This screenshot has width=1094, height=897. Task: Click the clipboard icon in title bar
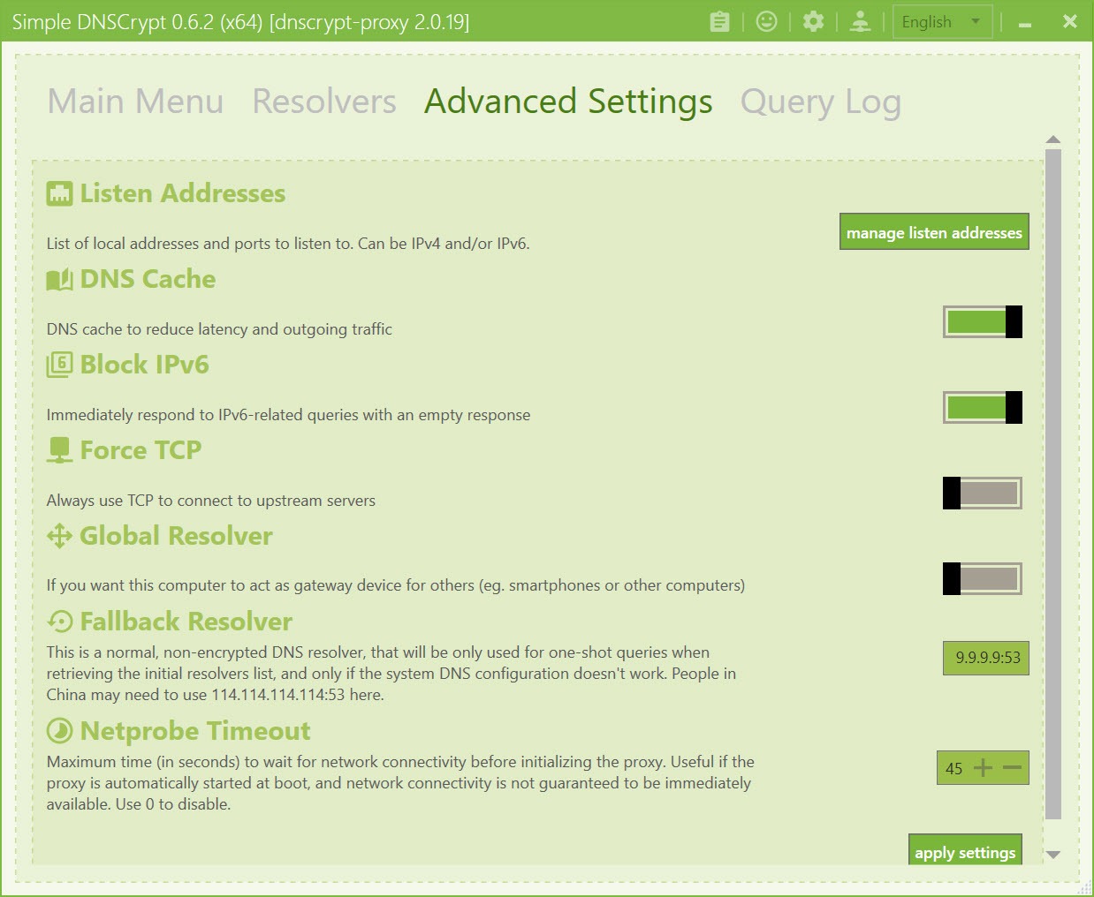pyautogui.click(x=720, y=21)
